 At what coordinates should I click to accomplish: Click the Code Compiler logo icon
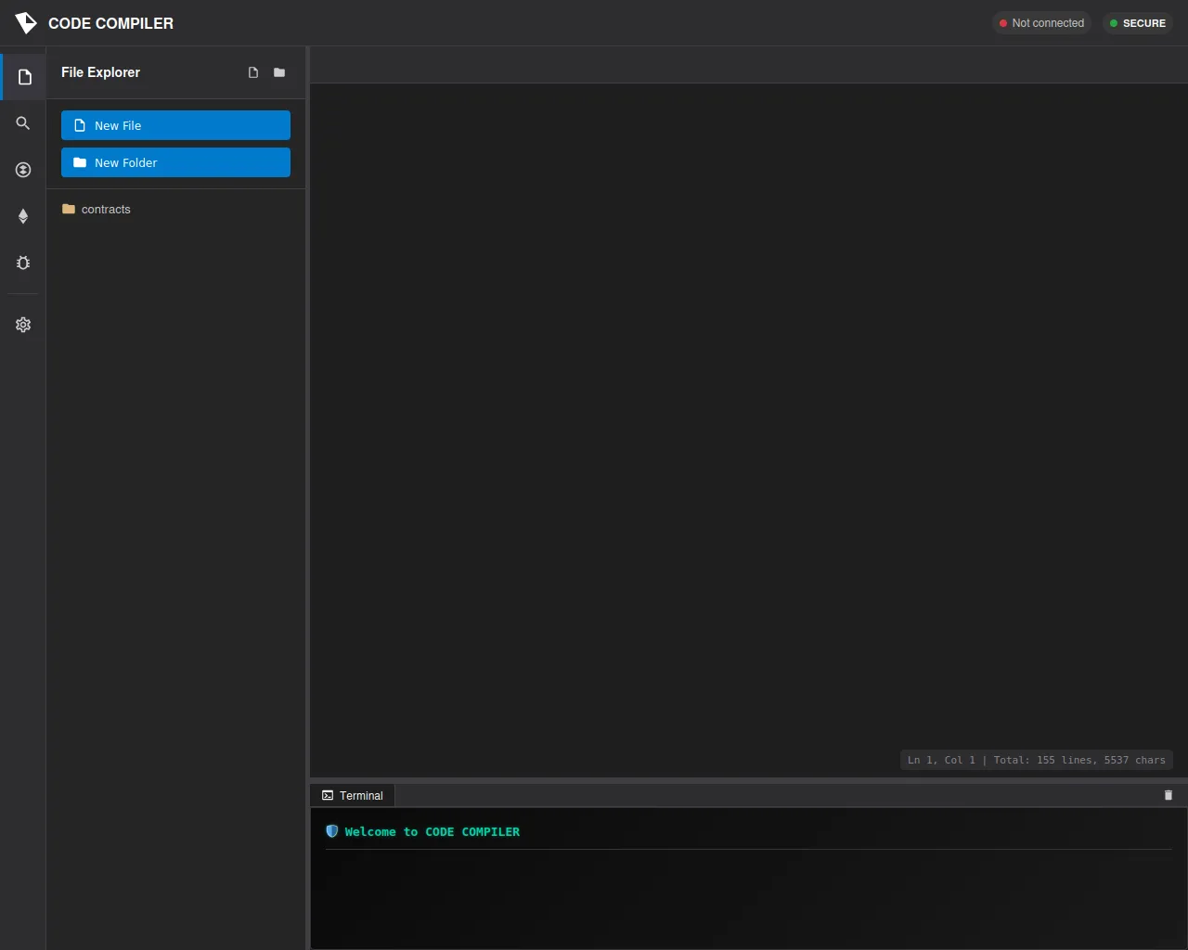(26, 23)
